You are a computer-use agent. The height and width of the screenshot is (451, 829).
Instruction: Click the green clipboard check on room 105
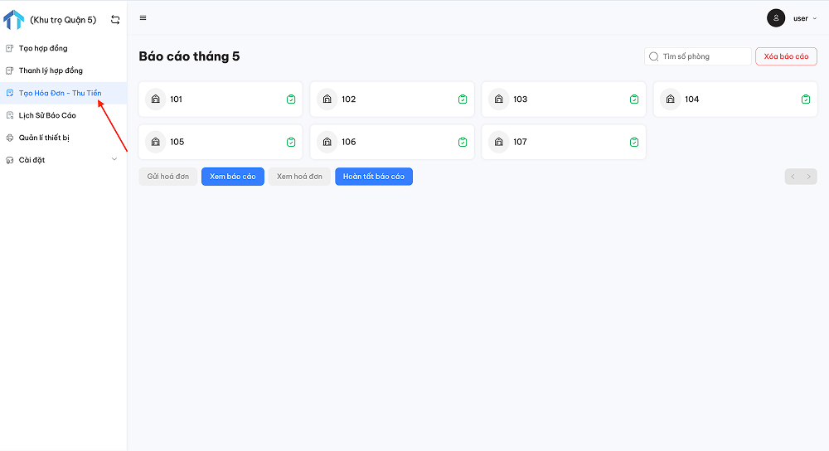[x=291, y=142]
